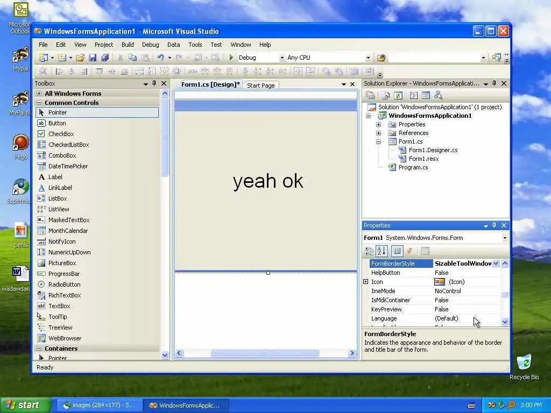Viewport: 551px width, 413px height.
Task: Select the Pointer tool under Common Controls
Action: [x=97, y=112]
